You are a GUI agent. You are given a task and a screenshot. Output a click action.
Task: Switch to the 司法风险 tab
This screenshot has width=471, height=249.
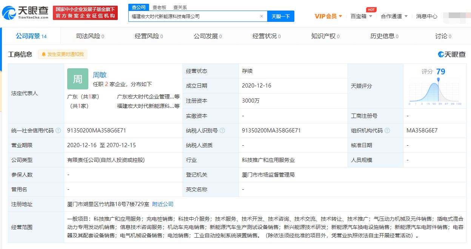coord(90,36)
